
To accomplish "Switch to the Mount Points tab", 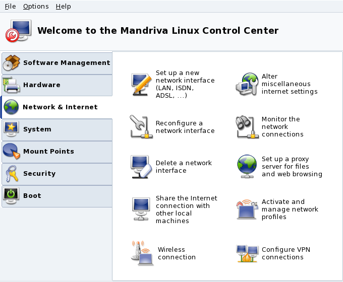I will click(56, 152).
